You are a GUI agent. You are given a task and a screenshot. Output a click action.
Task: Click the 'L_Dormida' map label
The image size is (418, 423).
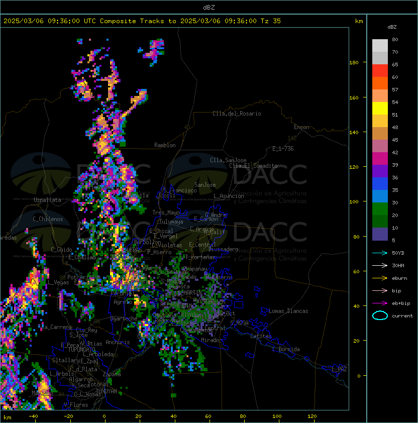click(286, 349)
